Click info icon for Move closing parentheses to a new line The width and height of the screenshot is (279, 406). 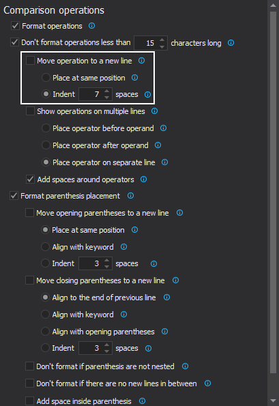[176, 280]
